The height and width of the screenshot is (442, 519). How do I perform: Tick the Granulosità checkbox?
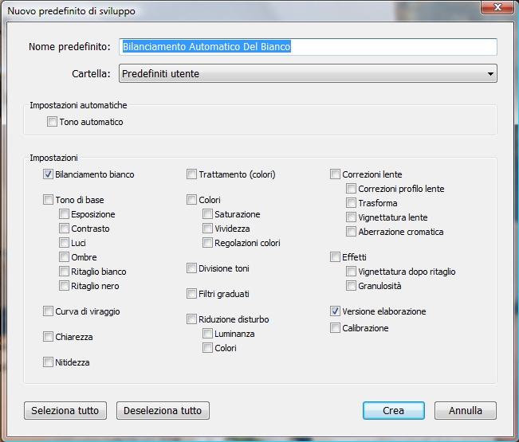click(x=351, y=286)
